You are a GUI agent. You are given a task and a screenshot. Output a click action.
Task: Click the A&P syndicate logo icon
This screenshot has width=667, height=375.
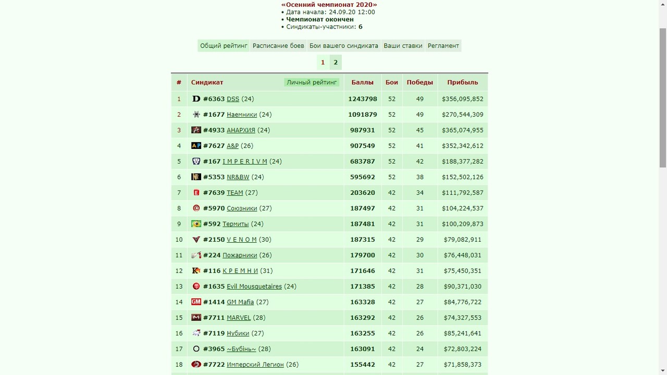(196, 146)
